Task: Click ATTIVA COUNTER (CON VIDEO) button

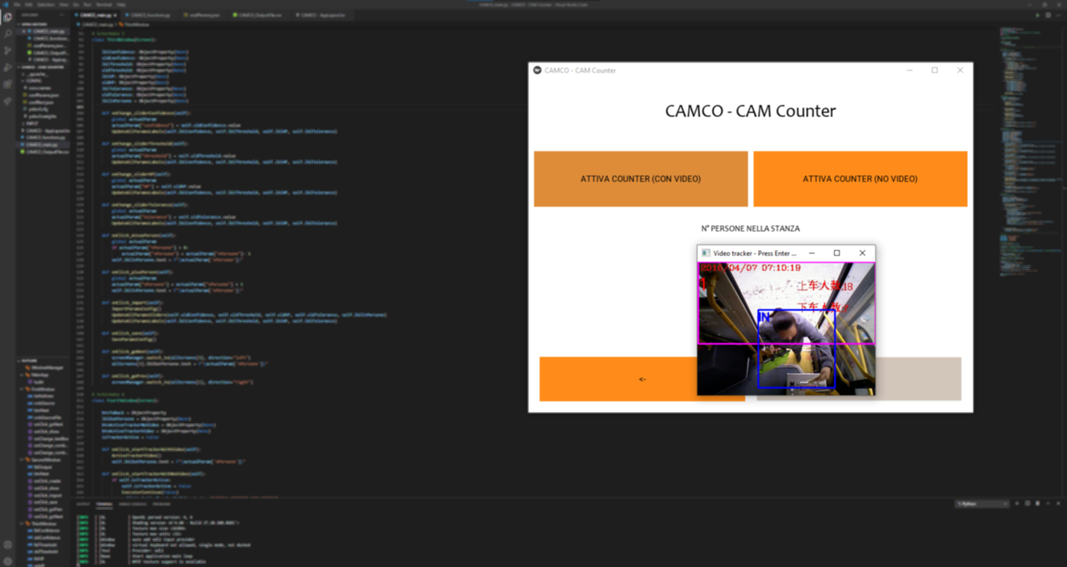Action: pos(640,179)
